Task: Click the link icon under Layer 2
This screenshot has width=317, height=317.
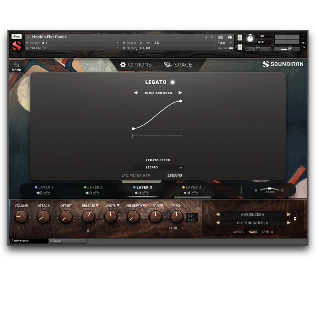Action: coord(96,193)
